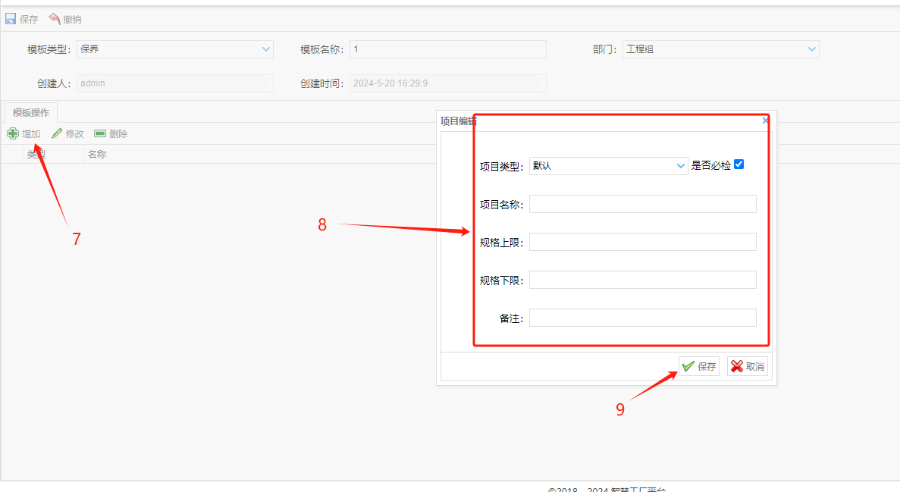Click the 模板名称 input field

[447, 49]
